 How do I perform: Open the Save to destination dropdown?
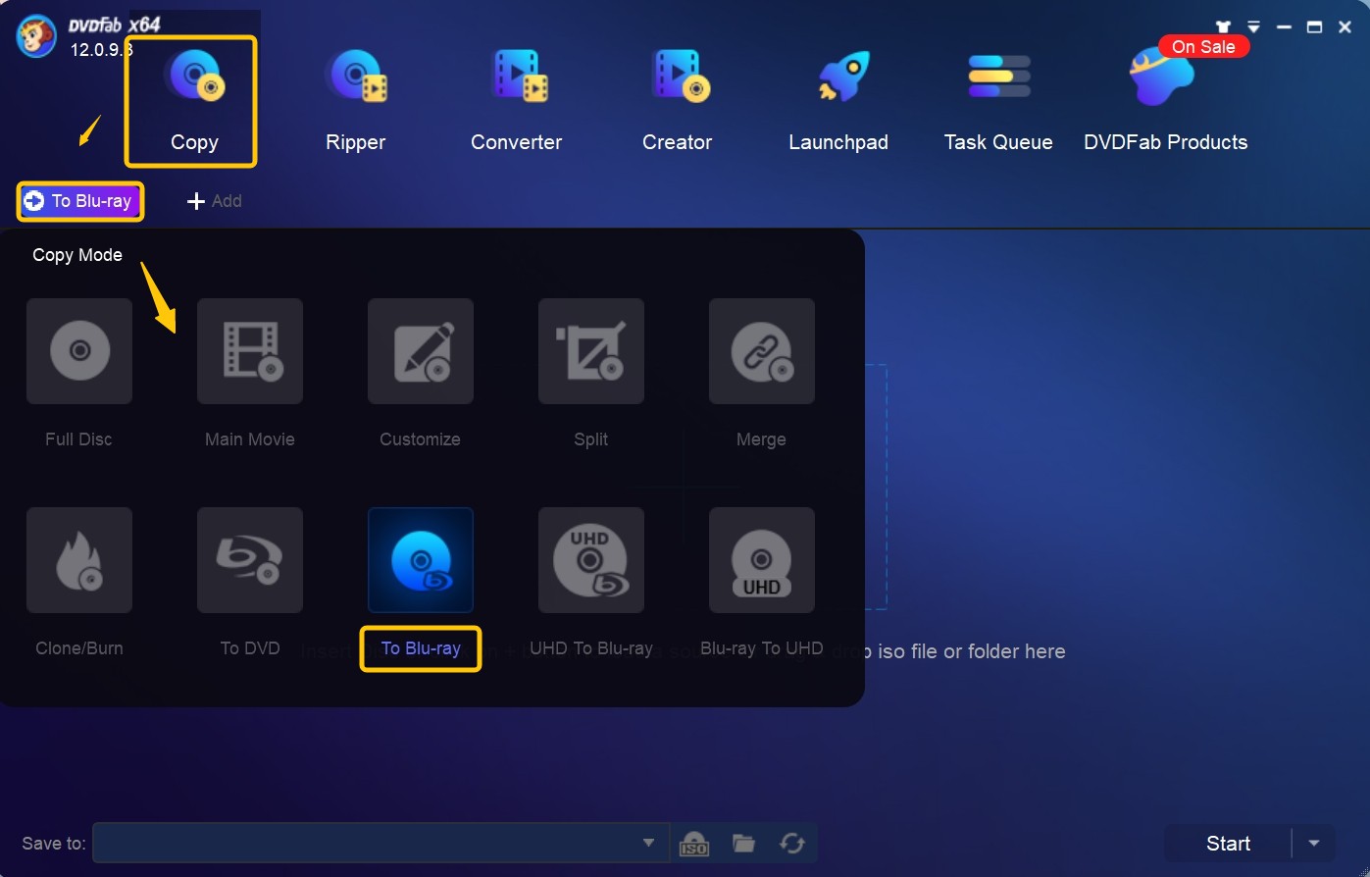(647, 843)
